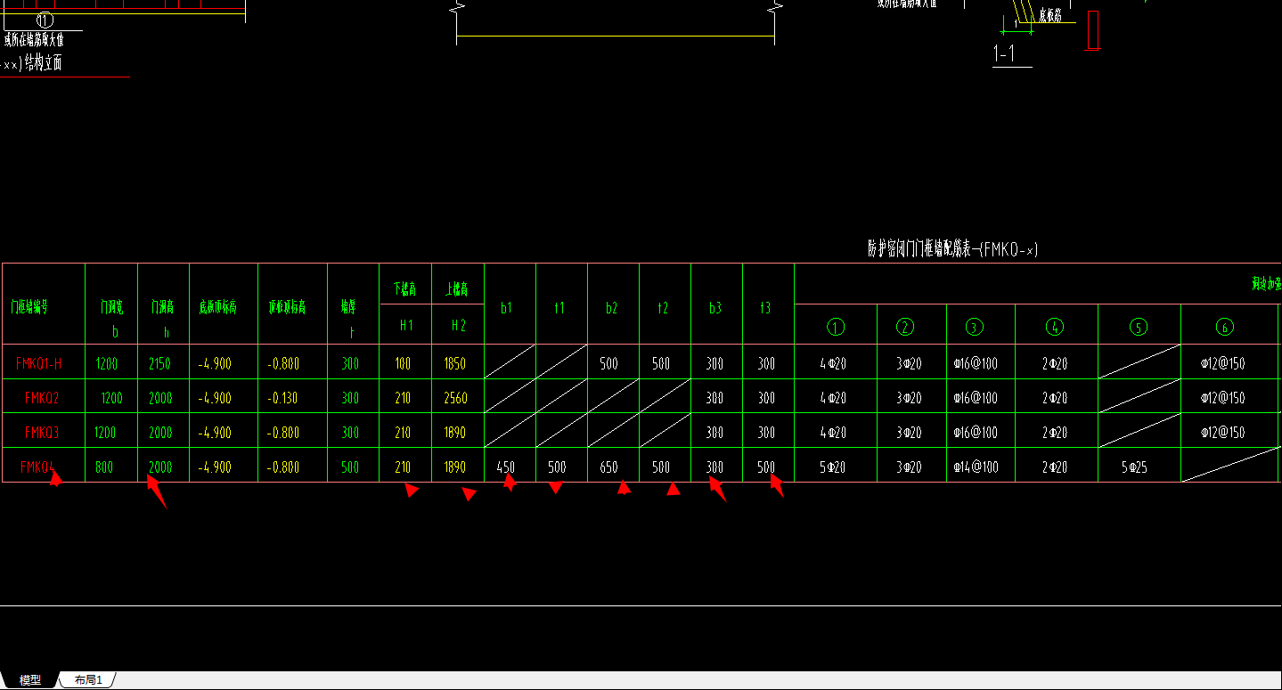Click rebar 4Φ20 in FMKQ1-H row
The image size is (1282, 690).
(x=832, y=363)
